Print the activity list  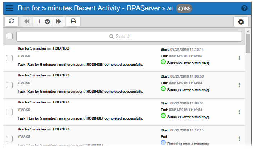click(x=73, y=21)
